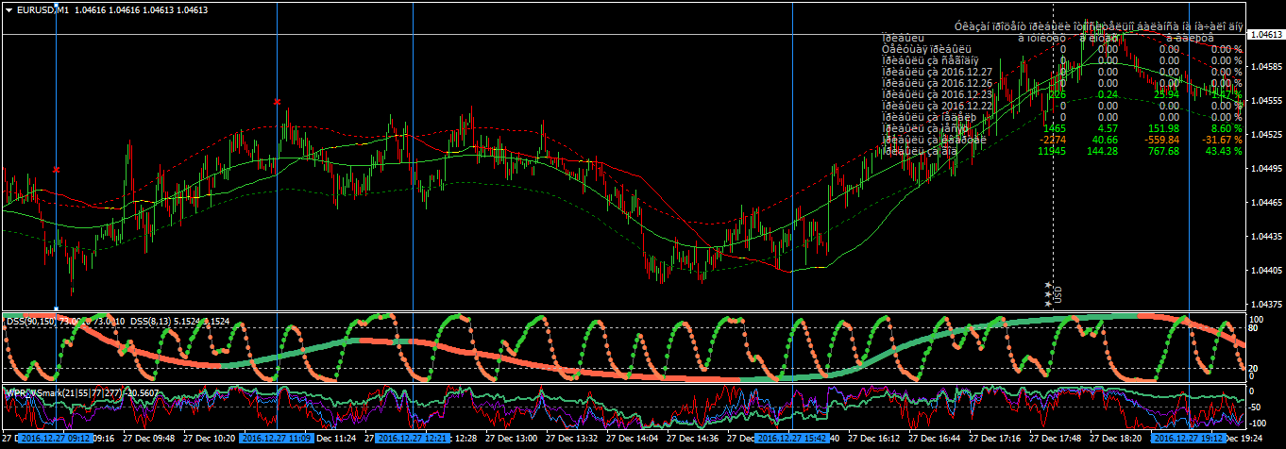Click the 80 level on DSS scale
The image size is (1286, 449).
point(1253,329)
